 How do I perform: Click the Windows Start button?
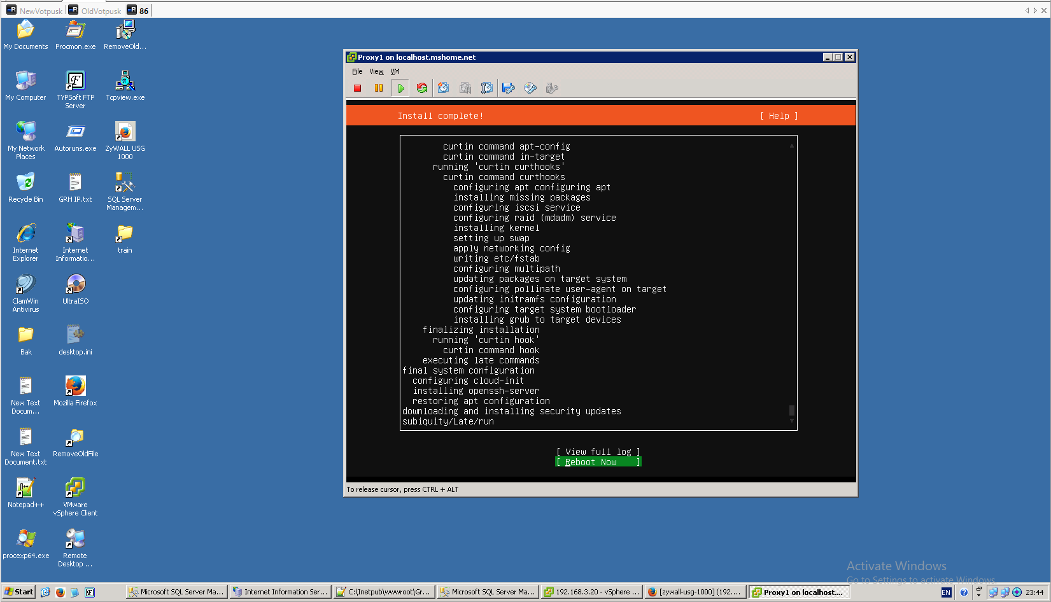coord(19,592)
